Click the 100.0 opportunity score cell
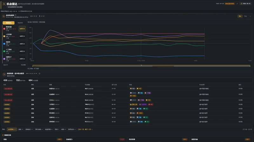Screen dimensions: 254x142 pos(89,104)
